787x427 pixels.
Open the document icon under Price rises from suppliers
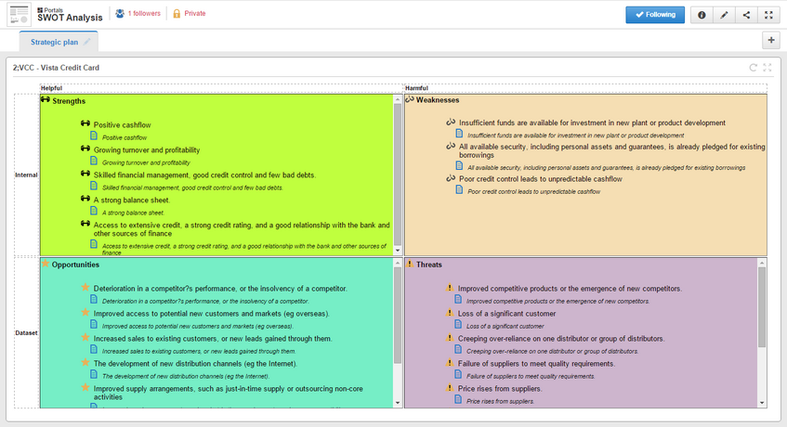click(x=458, y=399)
